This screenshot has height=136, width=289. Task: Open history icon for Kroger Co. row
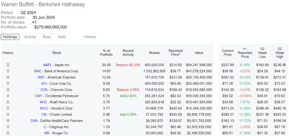[8, 133]
